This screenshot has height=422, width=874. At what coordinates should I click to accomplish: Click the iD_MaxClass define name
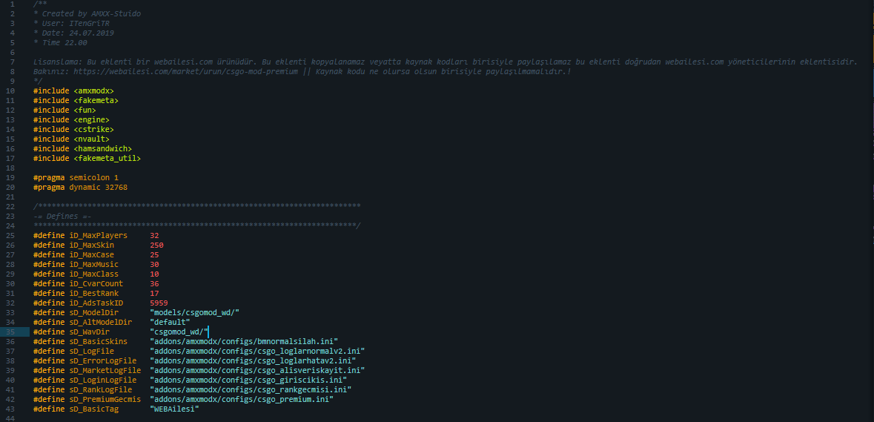click(93, 274)
